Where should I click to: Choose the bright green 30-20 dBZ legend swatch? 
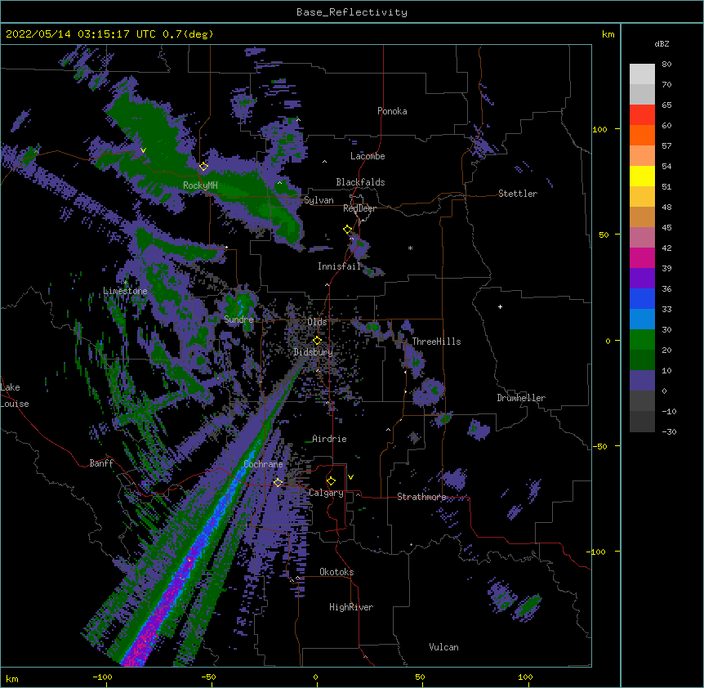[642, 340]
